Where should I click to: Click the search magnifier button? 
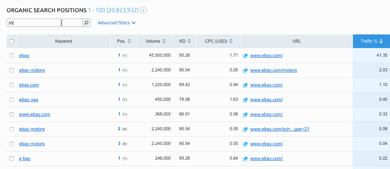click(86, 23)
